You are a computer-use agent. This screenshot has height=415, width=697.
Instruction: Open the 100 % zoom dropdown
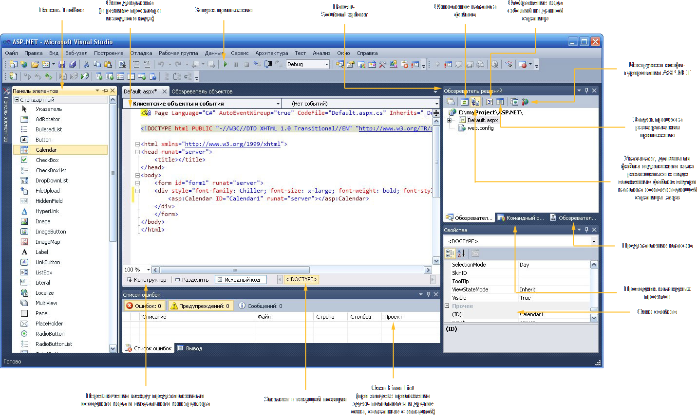tap(148, 270)
